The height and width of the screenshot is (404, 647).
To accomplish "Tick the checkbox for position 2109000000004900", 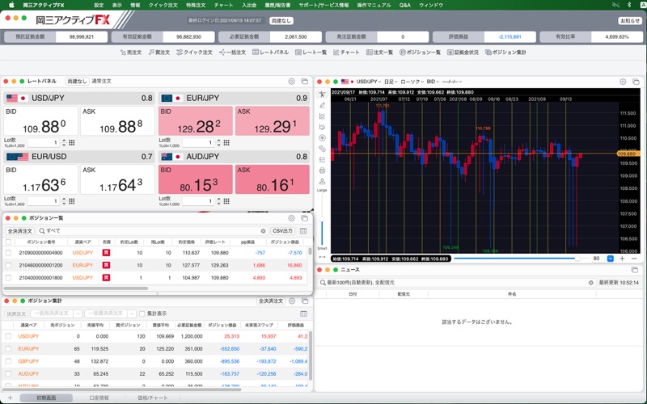I will tap(9, 252).
